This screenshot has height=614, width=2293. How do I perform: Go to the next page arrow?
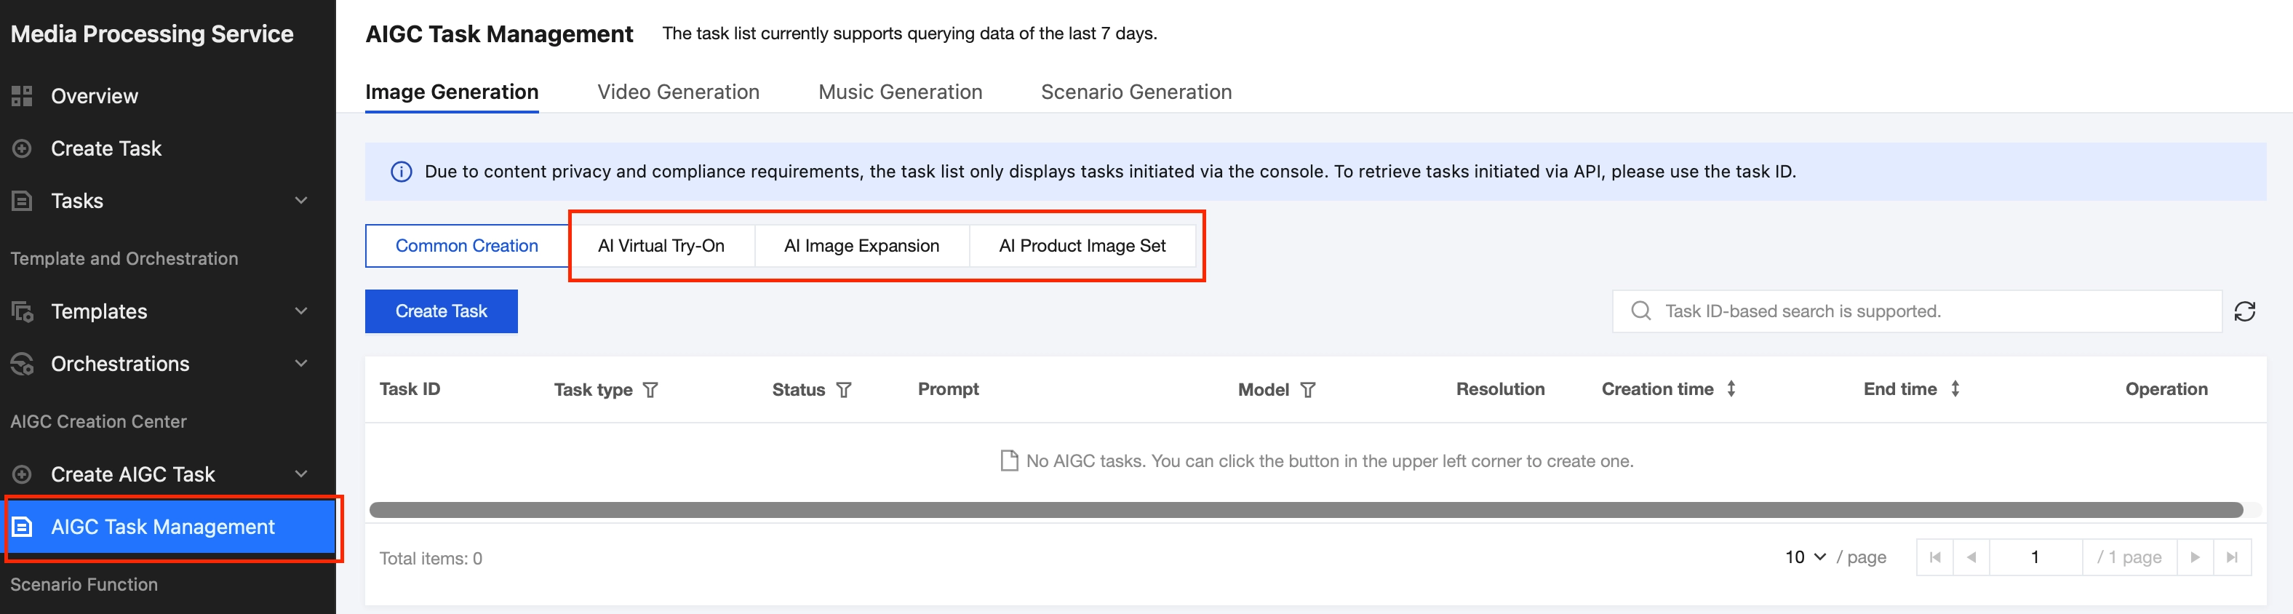[2195, 557]
